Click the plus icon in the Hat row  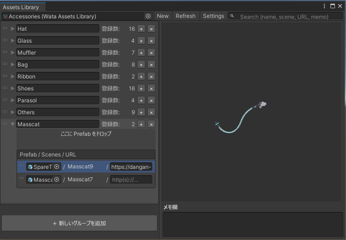pos(141,29)
